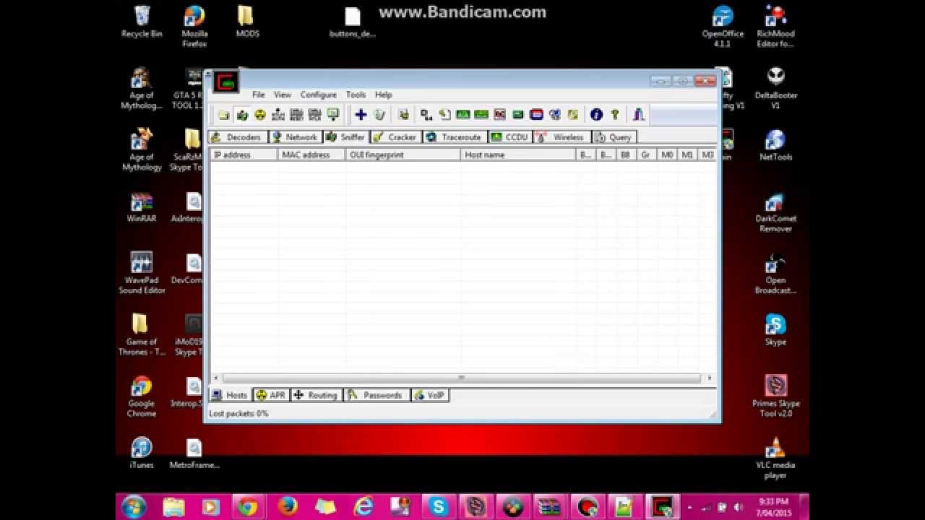The image size is (925, 520).
Task: Open the Windows Start button
Action: pos(134,507)
